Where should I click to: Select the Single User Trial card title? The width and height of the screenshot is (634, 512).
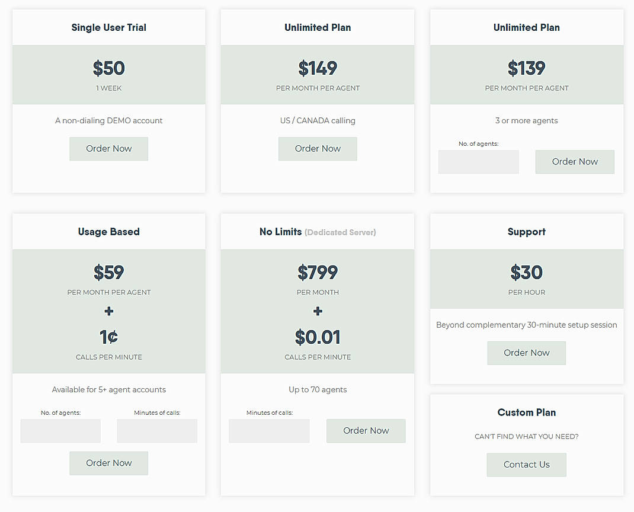point(108,27)
